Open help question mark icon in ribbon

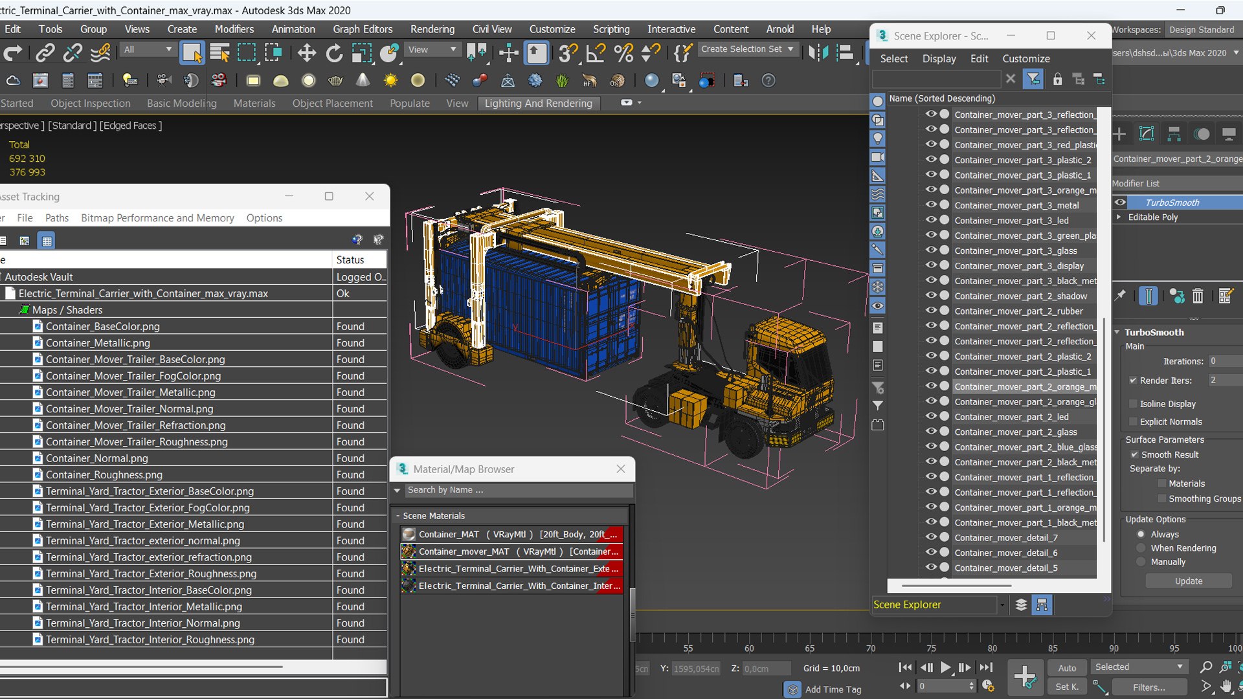pos(768,80)
